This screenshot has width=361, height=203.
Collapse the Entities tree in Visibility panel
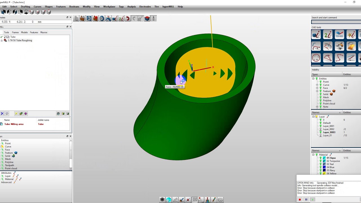(x=313, y=79)
